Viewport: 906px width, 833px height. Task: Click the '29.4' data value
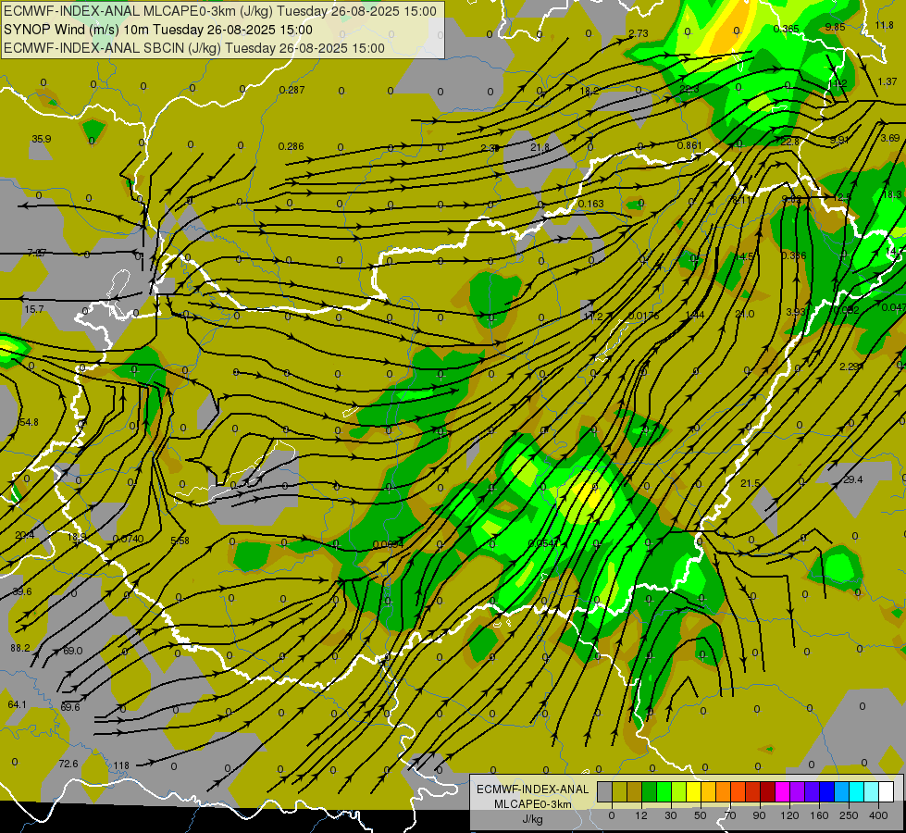pyautogui.click(x=853, y=479)
